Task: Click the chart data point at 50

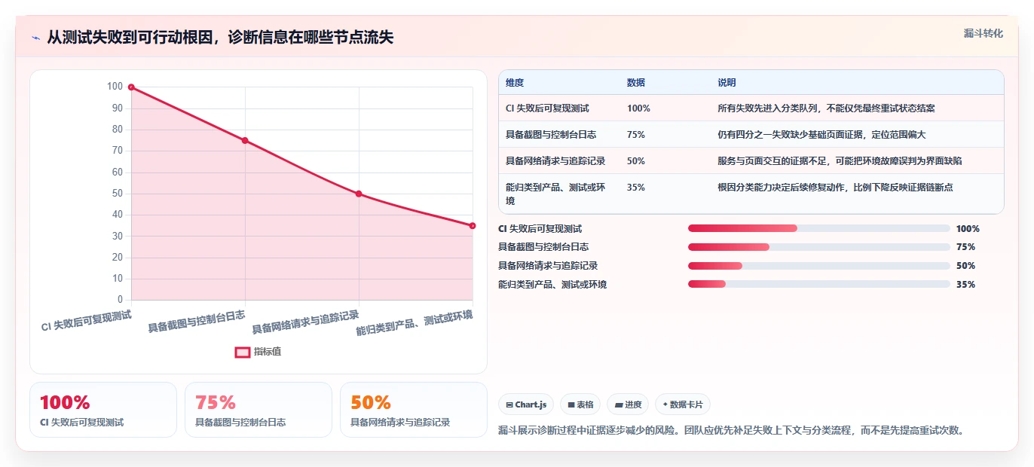Action: click(x=359, y=194)
